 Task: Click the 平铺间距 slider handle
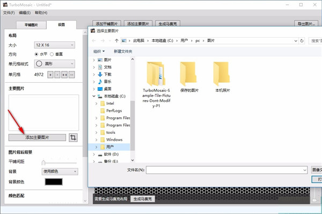click(43, 163)
